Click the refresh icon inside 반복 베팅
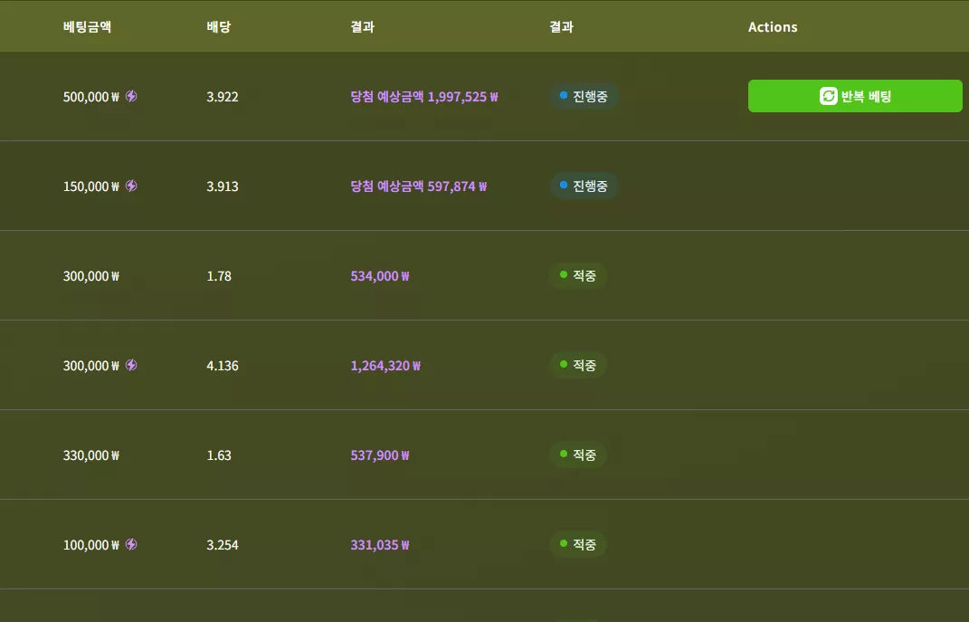Screen dimensions: 969x622 click(x=828, y=96)
